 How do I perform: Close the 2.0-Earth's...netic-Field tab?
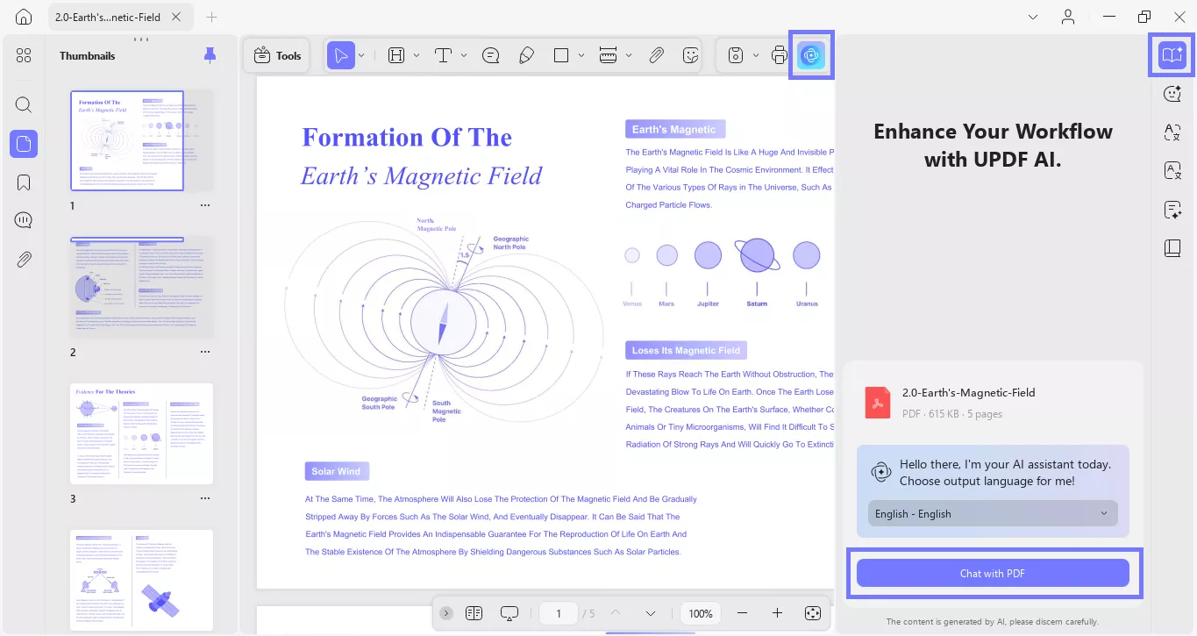pos(176,17)
